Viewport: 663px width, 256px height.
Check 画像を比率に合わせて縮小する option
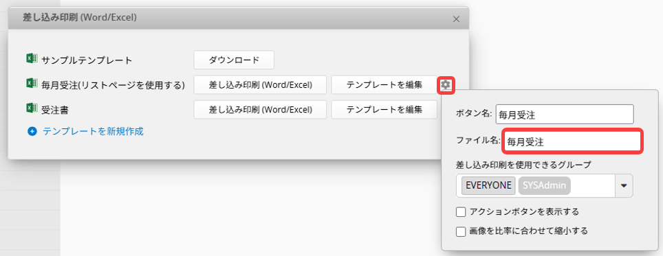pos(461,231)
